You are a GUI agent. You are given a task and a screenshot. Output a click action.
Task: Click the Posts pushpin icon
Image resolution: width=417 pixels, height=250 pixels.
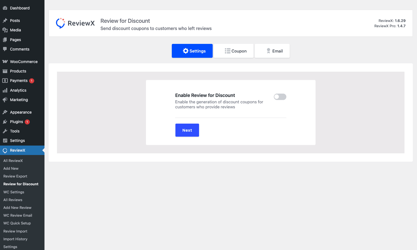[x=5, y=21]
